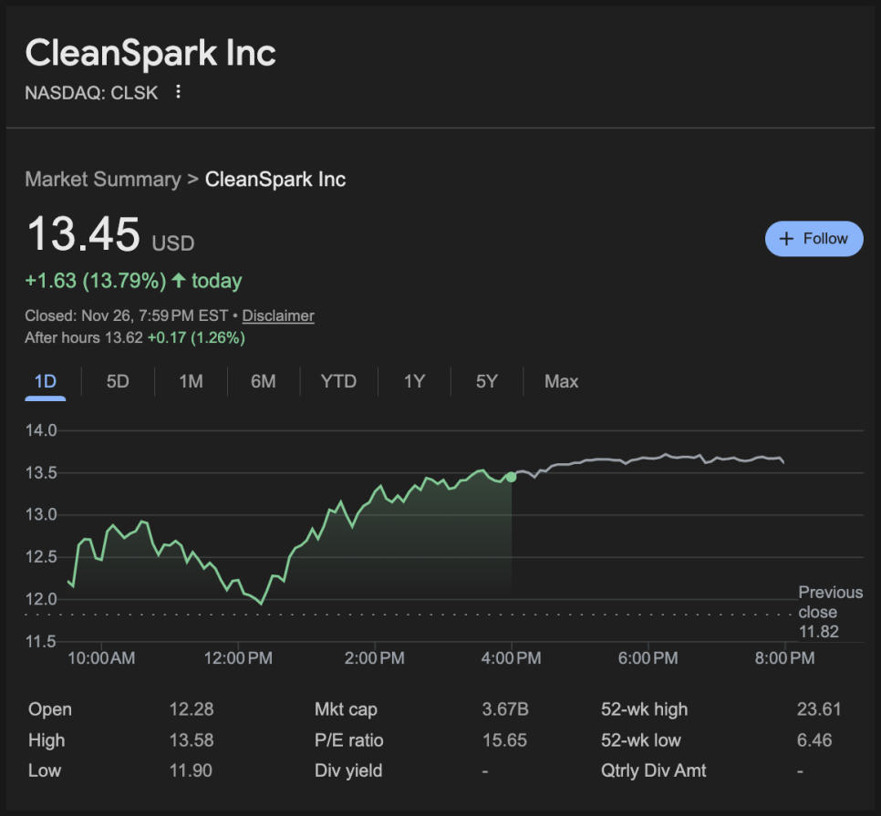Click the CleanSpark Inc heading title
The height and width of the screenshot is (816, 881).
click(x=150, y=53)
